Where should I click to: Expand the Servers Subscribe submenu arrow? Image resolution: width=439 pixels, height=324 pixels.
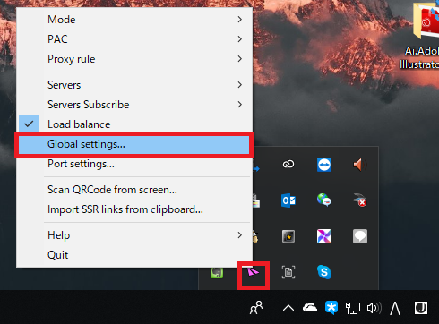click(240, 105)
